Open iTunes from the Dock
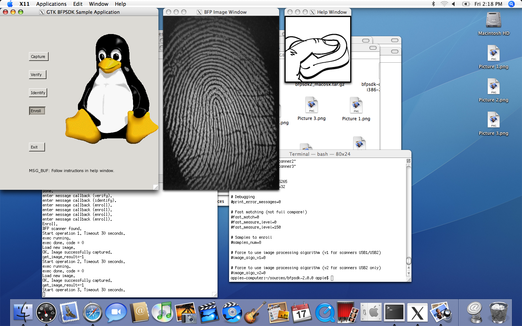 tap(162, 312)
